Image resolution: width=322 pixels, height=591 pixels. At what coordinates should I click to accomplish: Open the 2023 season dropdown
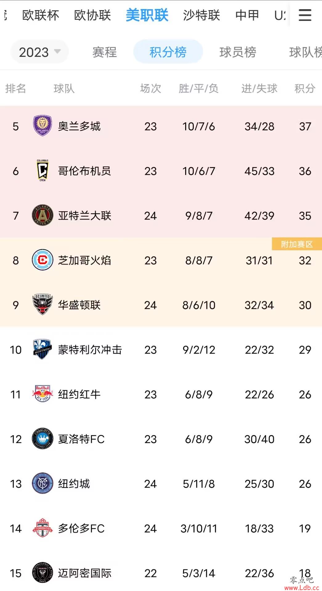[39, 52]
